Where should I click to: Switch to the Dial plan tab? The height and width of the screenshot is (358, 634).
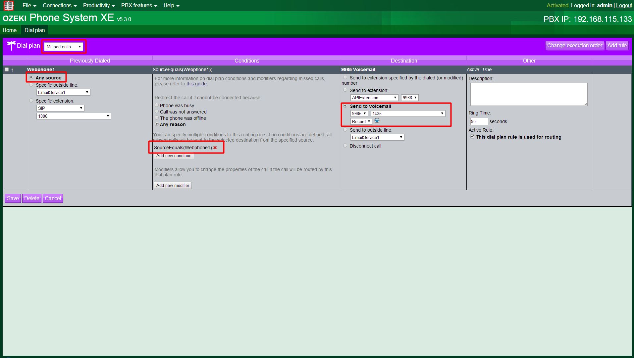(34, 30)
